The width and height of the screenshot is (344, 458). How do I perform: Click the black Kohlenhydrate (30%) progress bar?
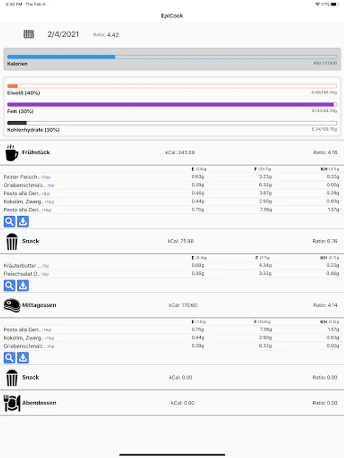click(172, 123)
